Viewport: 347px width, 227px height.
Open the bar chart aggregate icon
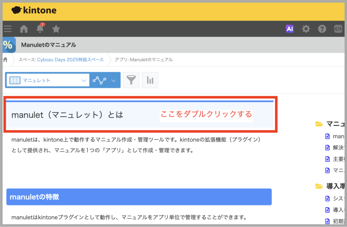point(150,80)
